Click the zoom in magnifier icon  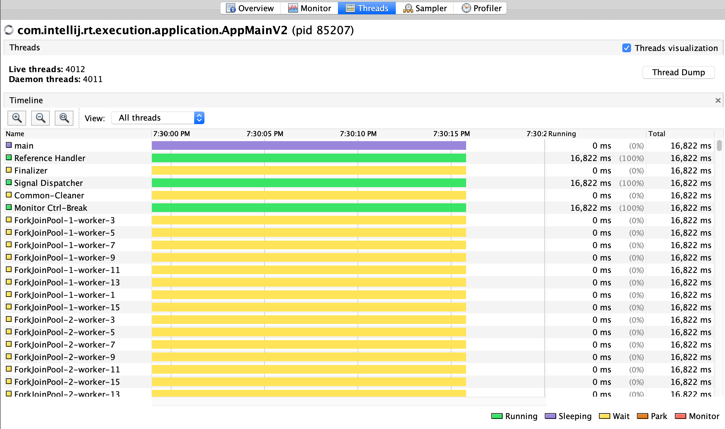pyautogui.click(x=17, y=118)
